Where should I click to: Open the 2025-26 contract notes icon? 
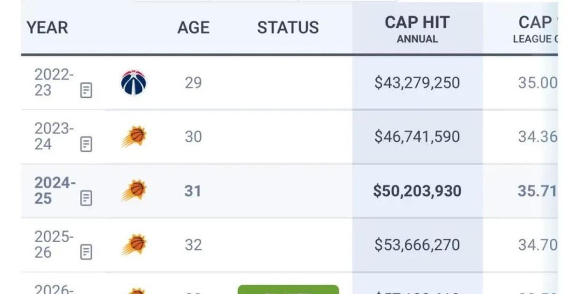pos(86,252)
